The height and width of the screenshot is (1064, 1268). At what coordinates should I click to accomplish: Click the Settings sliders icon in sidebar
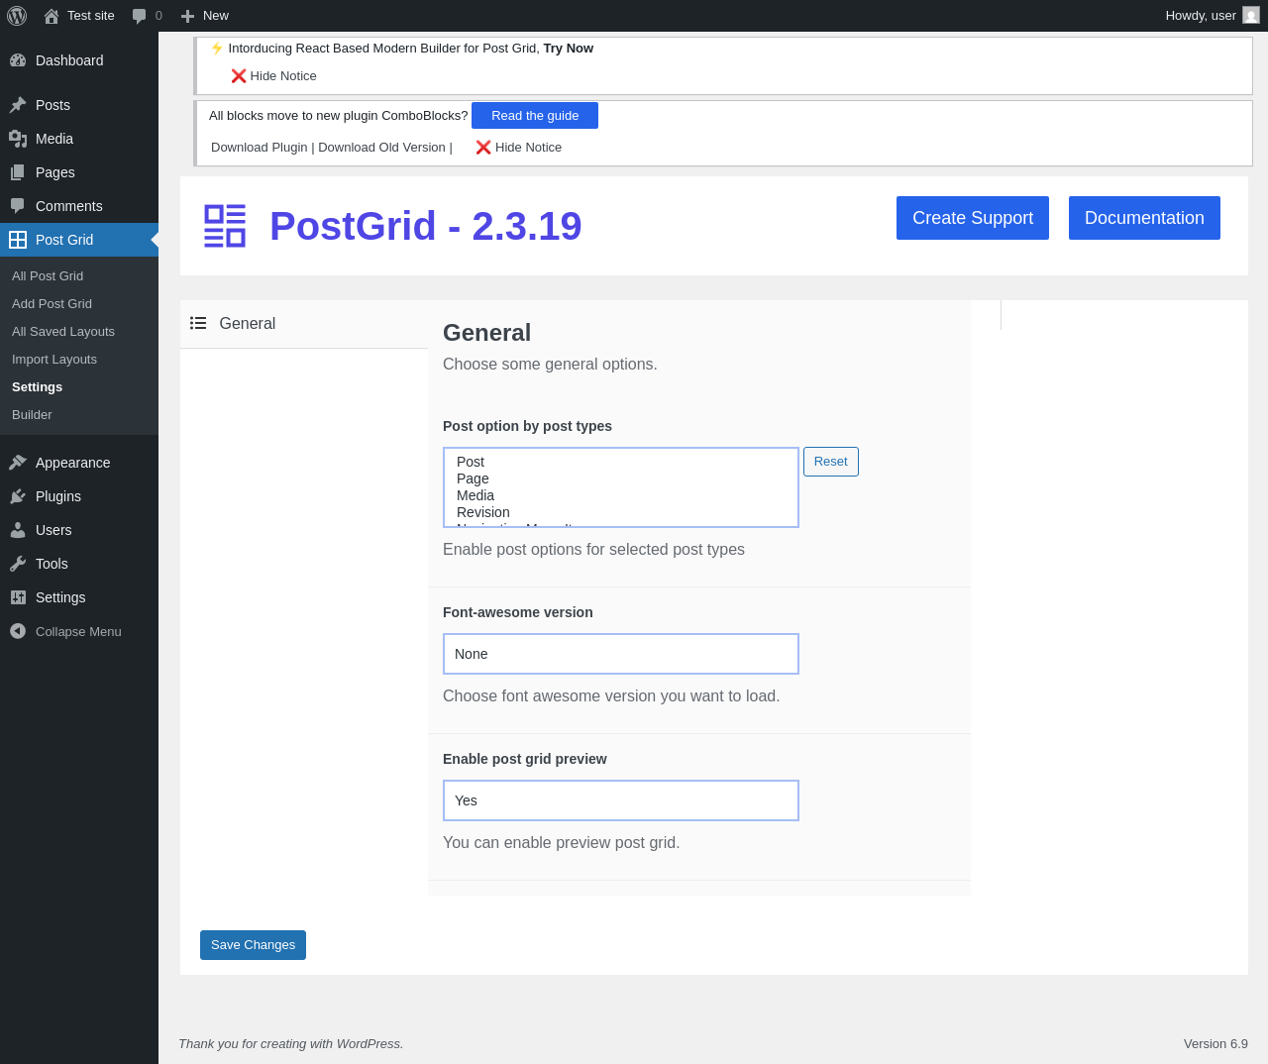(18, 597)
